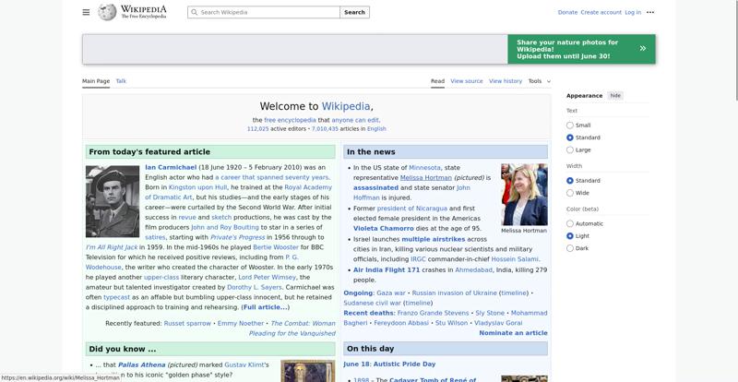Select Light color radio button
This screenshot has height=382, width=738.
[x=569, y=236]
